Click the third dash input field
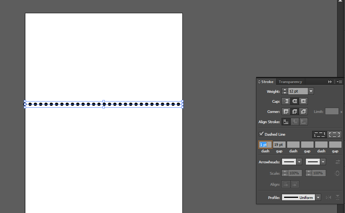 coord(321,145)
